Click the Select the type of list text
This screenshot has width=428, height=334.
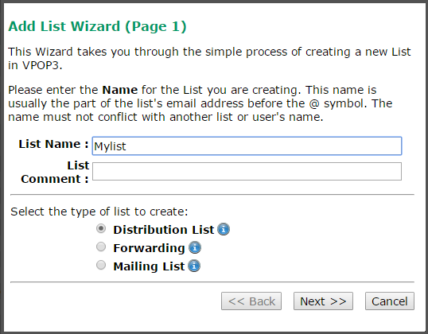tap(99, 212)
